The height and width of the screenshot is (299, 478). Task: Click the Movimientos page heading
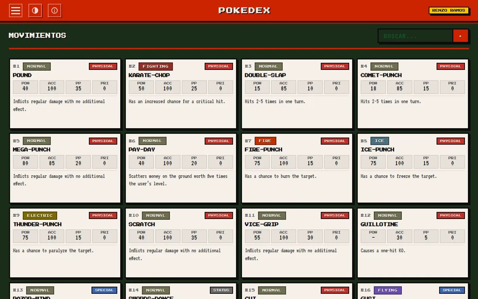pyautogui.click(x=37, y=36)
